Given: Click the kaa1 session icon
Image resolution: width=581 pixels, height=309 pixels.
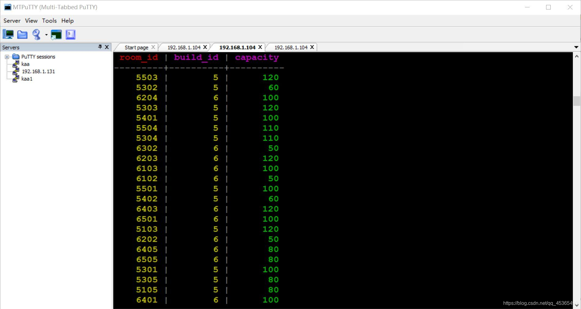Looking at the screenshot, I should (16, 79).
